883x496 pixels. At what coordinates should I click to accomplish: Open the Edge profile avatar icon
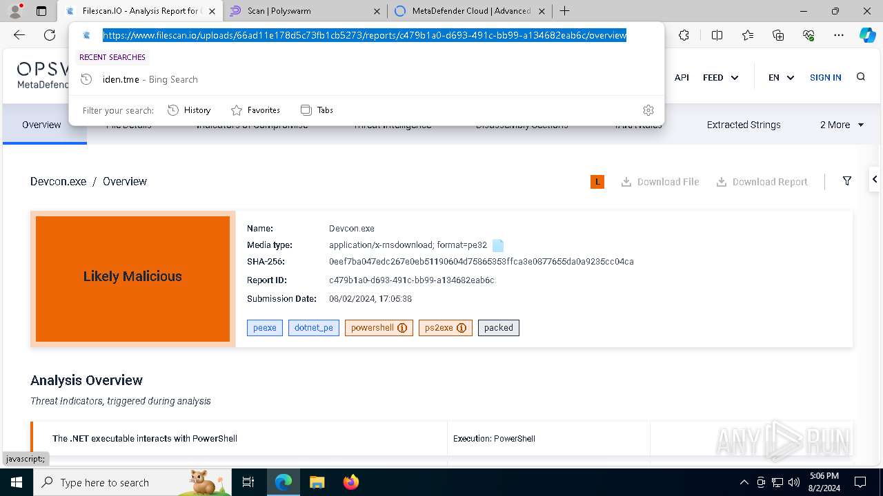(x=15, y=11)
